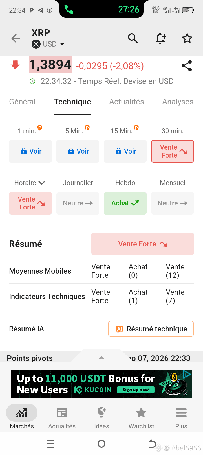This screenshot has height=455, width=203.
Task: Tap the back arrow icon
Action: 16,38
